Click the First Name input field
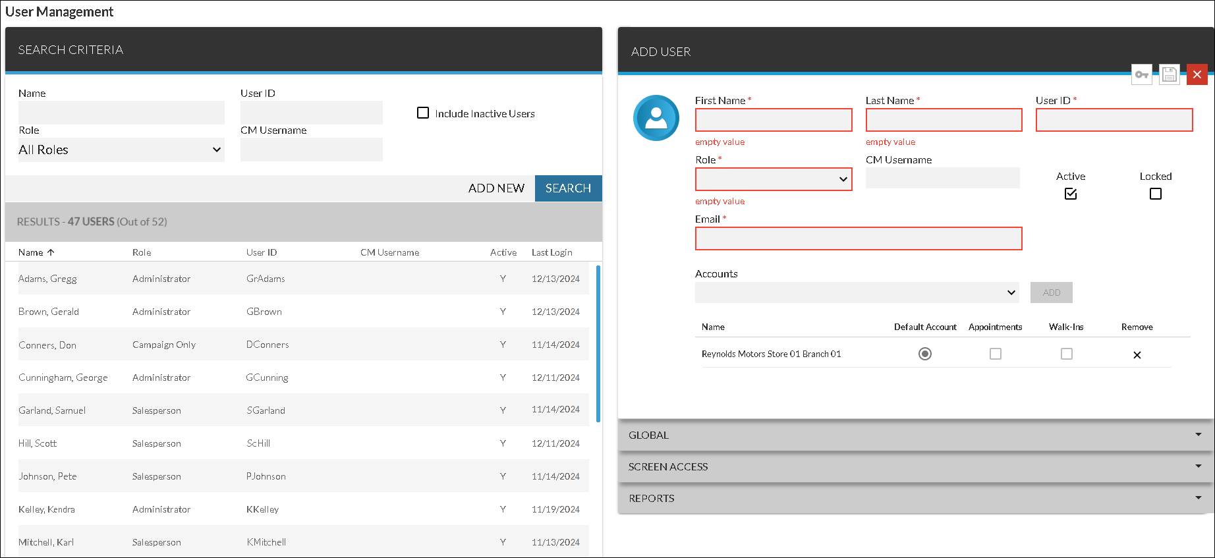Image resolution: width=1215 pixels, height=558 pixels. tap(774, 120)
